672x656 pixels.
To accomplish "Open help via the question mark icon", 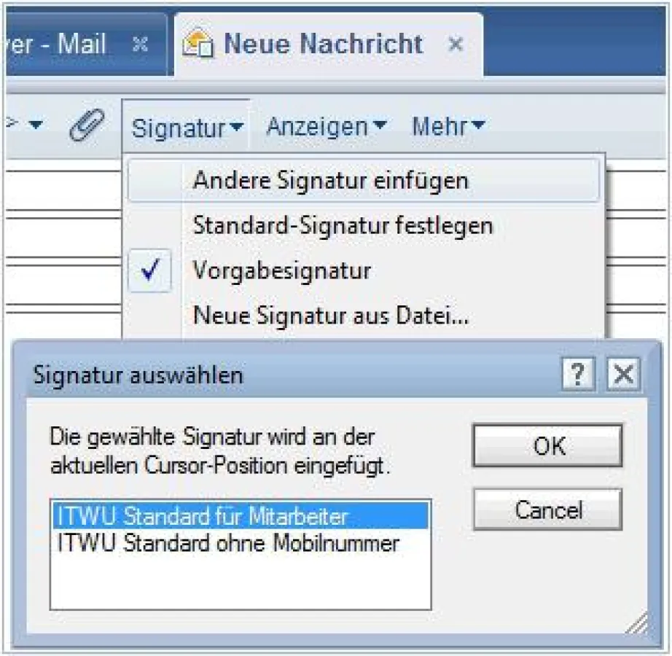I will pos(580,374).
